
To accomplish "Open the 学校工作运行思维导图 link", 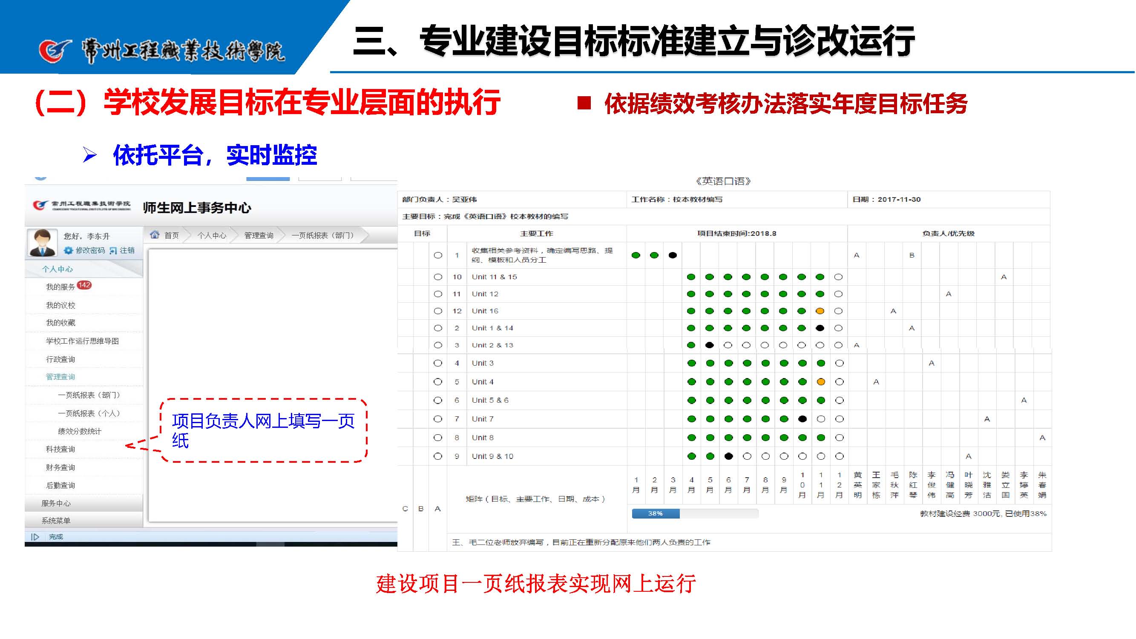I will pyautogui.click(x=83, y=341).
